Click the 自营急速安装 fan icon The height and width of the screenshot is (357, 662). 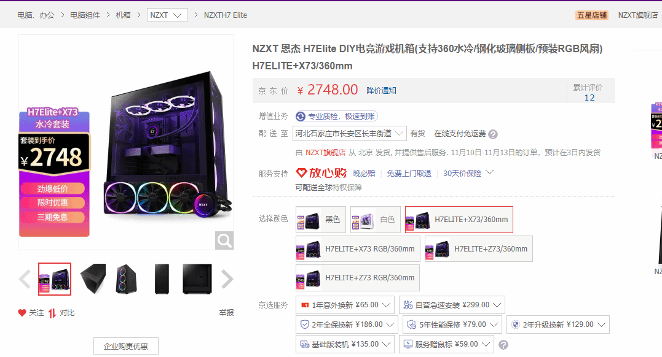[408, 305]
